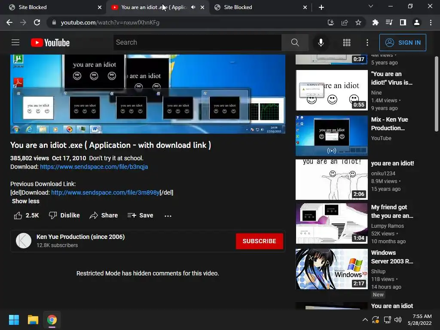Share the video
This screenshot has width=440, height=330.
point(104,215)
